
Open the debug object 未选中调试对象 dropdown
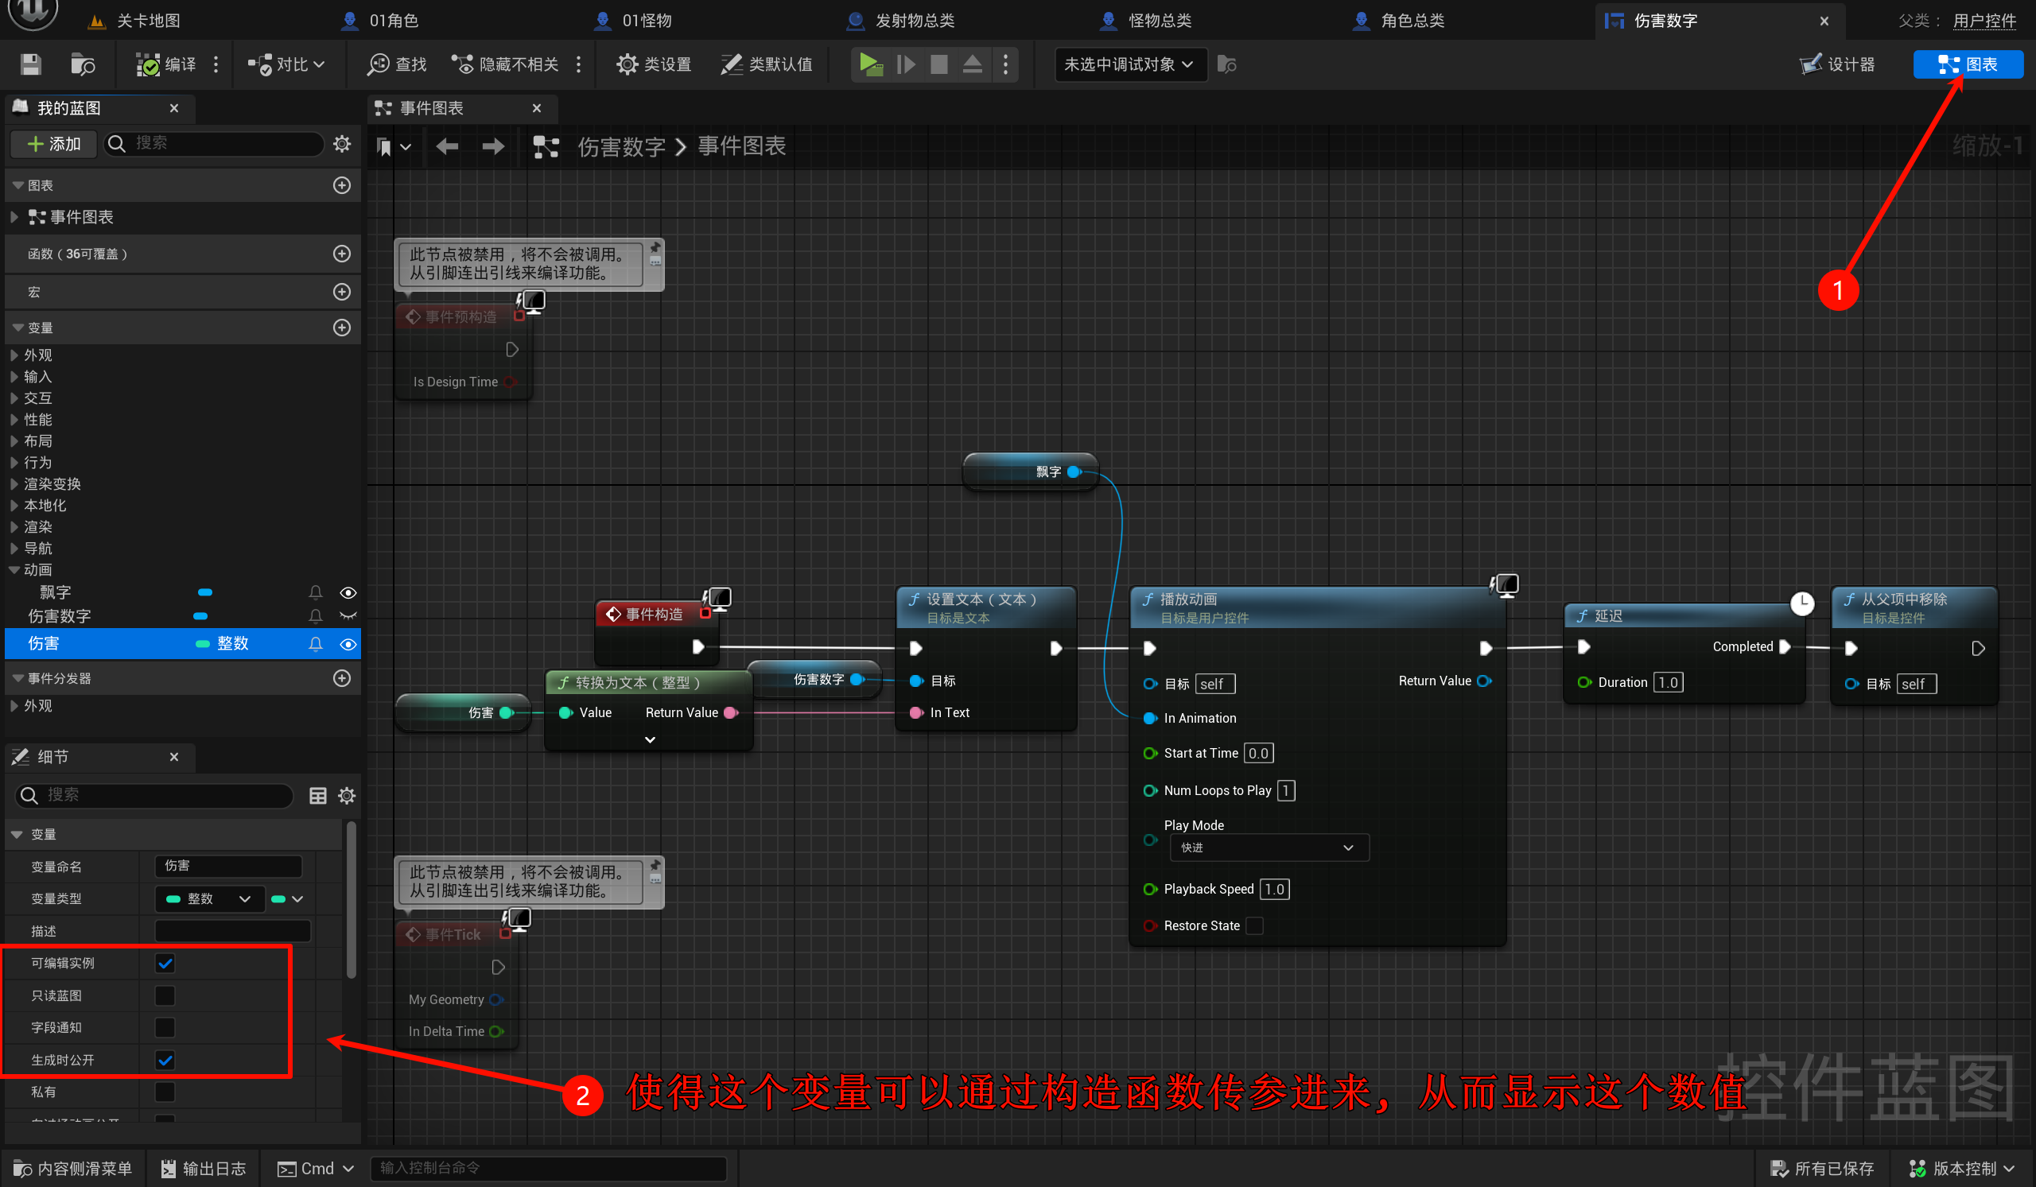[x=1129, y=64]
